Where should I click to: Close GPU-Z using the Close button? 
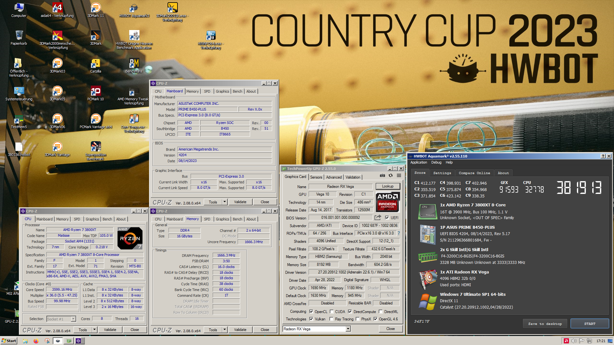390,329
